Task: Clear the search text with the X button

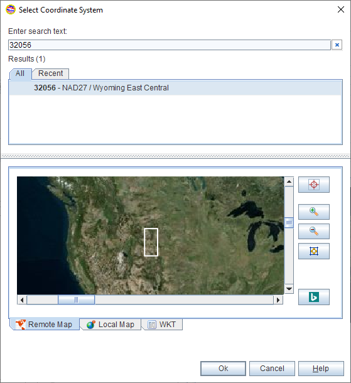Action: [x=337, y=45]
